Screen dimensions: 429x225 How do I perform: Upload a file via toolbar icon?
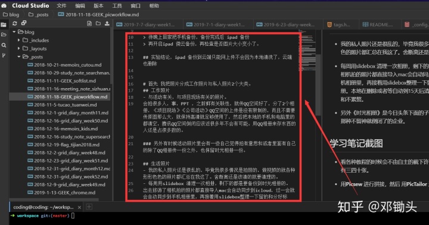pos(107,23)
